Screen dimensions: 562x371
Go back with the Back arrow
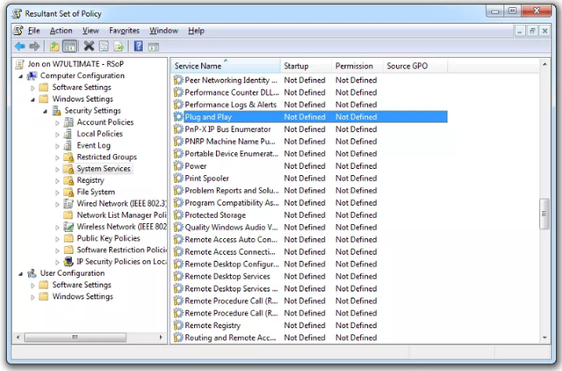coord(19,47)
